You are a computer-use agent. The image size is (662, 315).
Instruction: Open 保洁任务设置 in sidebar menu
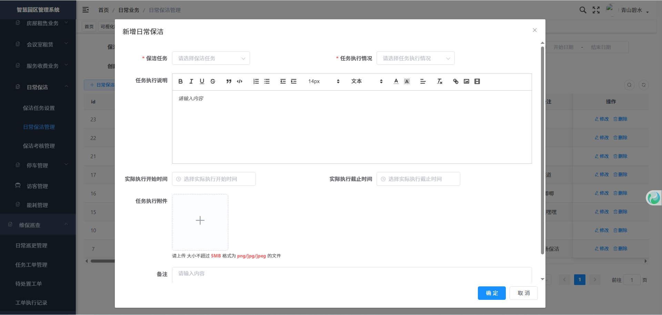click(x=39, y=108)
